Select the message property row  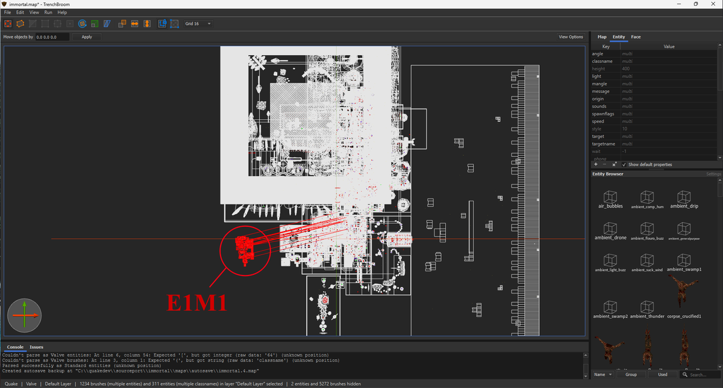click(654, 91)
